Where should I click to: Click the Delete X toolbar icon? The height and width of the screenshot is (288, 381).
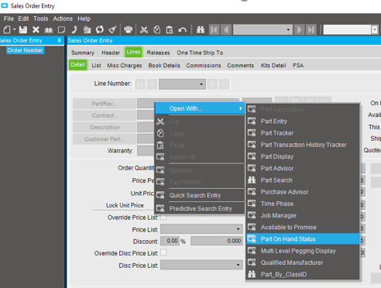coord(36,29)
